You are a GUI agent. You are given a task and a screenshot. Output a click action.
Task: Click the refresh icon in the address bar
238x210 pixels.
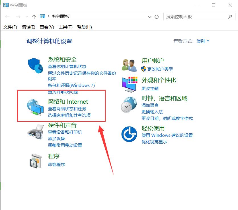point(156,17)
